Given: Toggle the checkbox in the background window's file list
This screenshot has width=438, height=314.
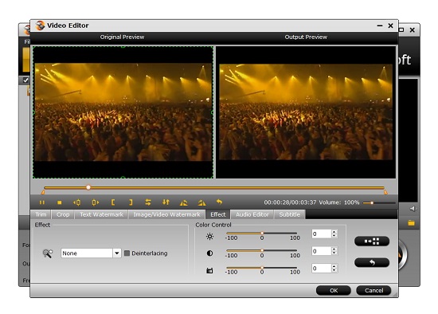Looking at the screenshot, I should (x=25, y=80).
